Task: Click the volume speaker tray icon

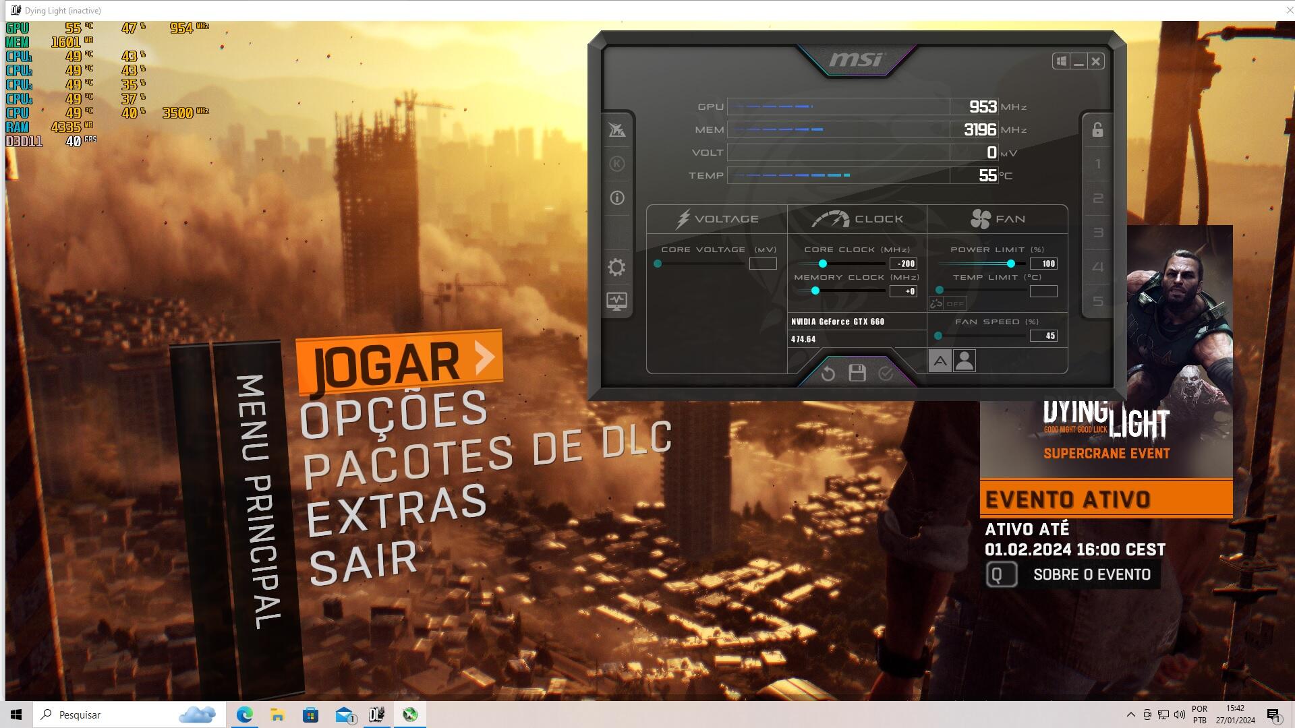Action: [x=1179, y=715]
